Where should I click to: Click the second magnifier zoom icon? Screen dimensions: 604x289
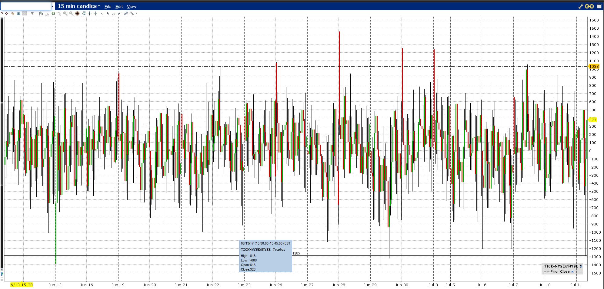(x=71, y=13)
